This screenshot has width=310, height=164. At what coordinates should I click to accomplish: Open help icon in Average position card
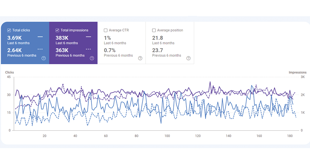click(x=188, y=58)
